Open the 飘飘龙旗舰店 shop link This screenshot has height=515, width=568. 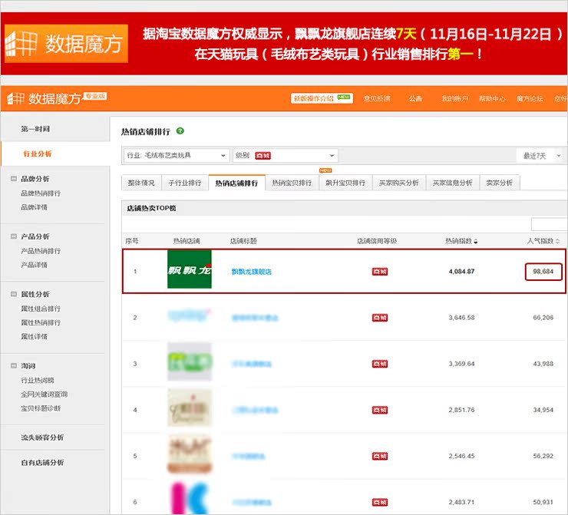[252, 272]
